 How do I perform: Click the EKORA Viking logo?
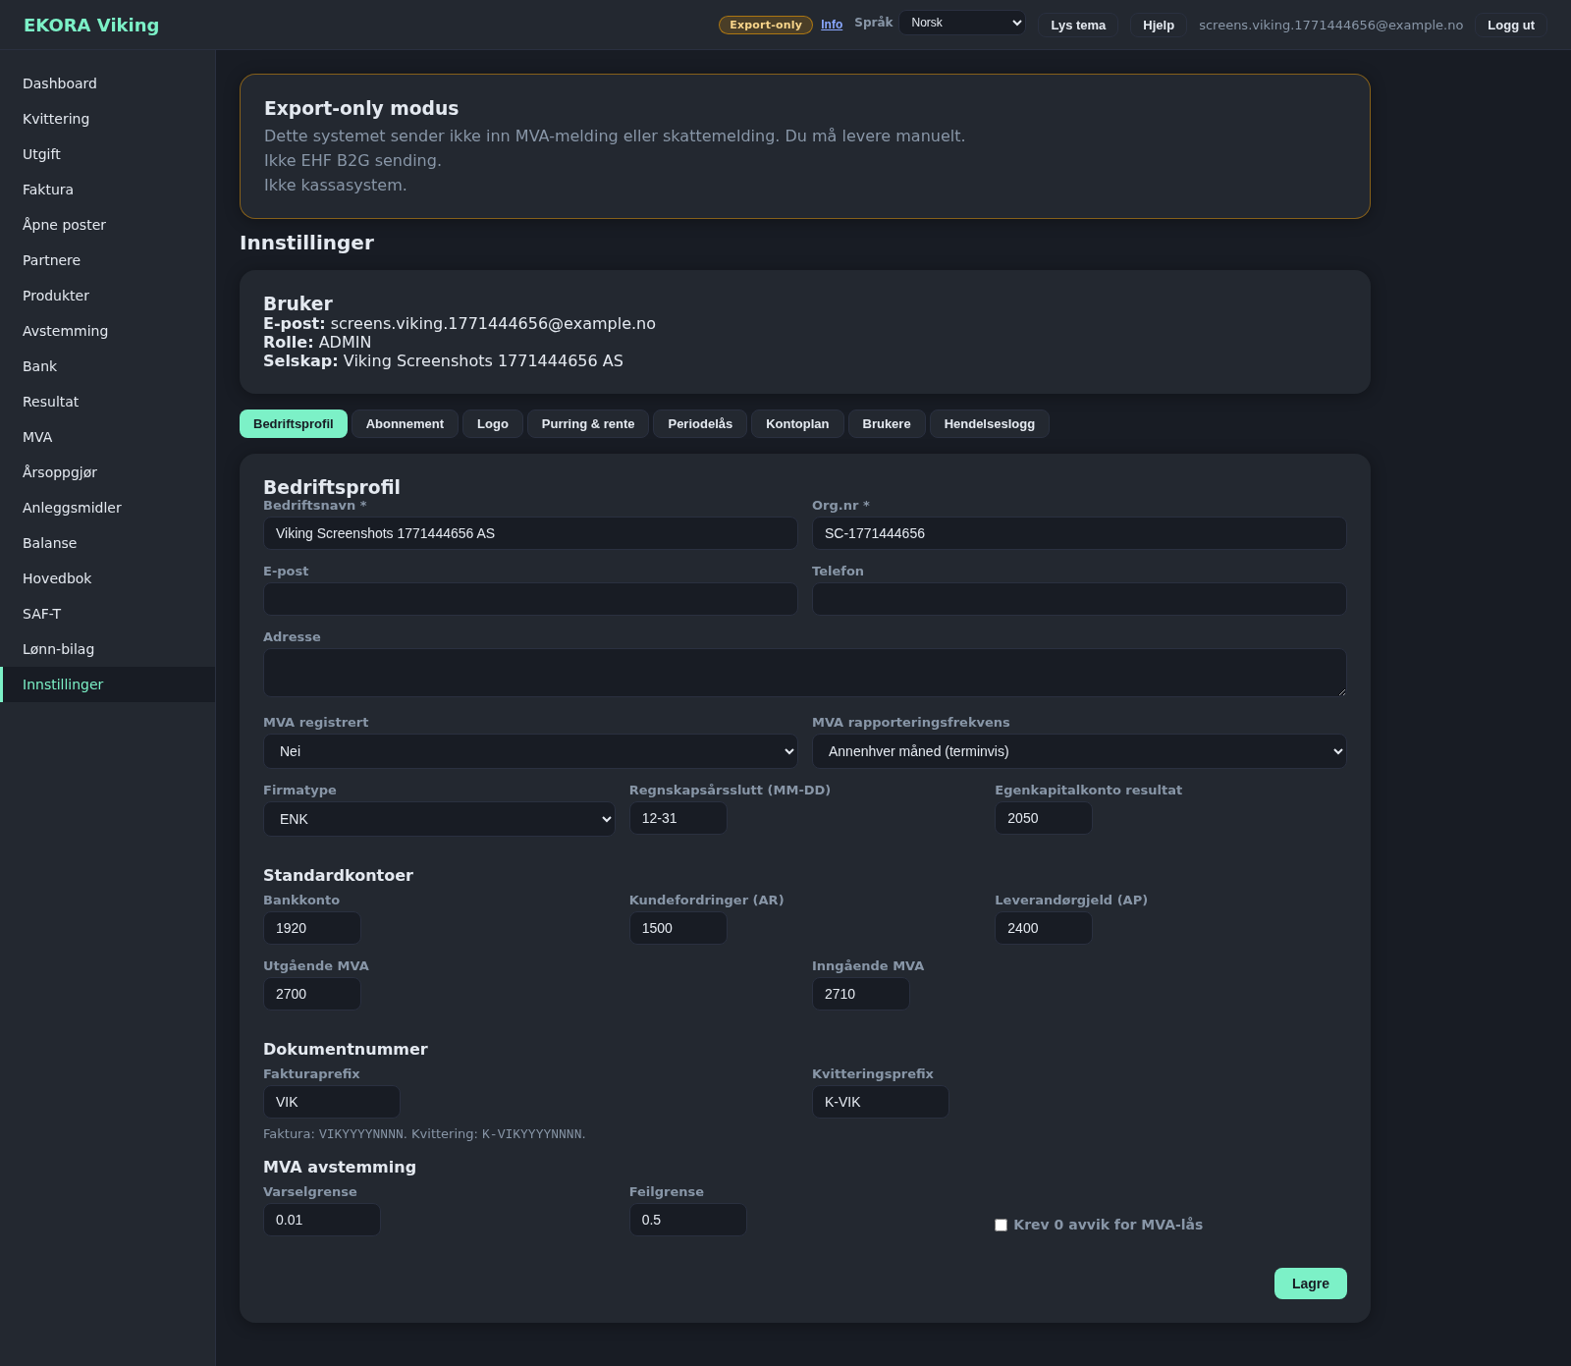[91, 26]
